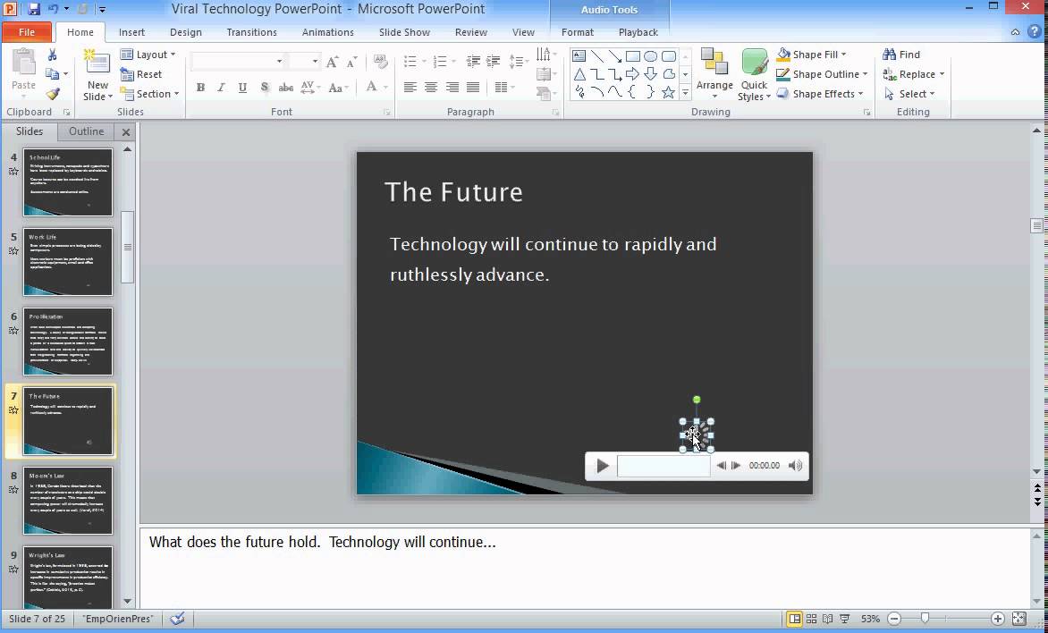The height and width of the screenshot is (633, 1048).
Task: Apply Shape Outline formatting
Action: (820, 74)
